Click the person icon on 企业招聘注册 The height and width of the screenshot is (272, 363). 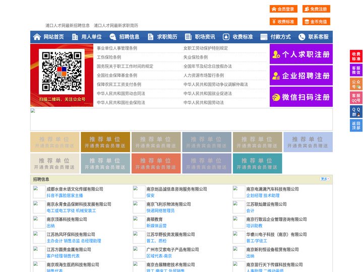click(276, 76)
